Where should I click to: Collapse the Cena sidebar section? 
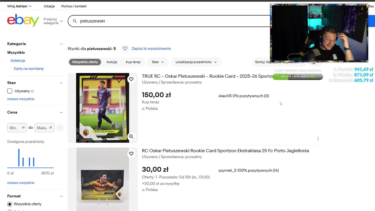pos(61,113)
